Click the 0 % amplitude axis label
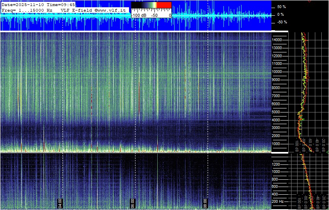 [281, 15]
